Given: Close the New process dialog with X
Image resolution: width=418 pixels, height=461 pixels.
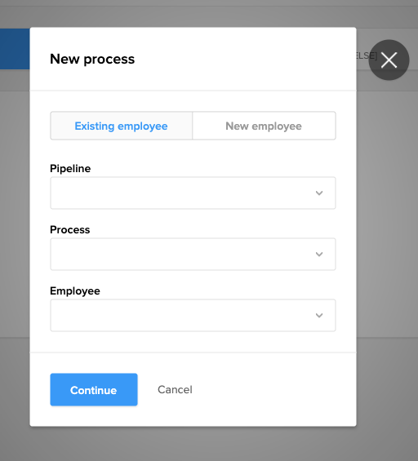Looking at the screenshot, I should pyautogui.click(x=389, y=60).
